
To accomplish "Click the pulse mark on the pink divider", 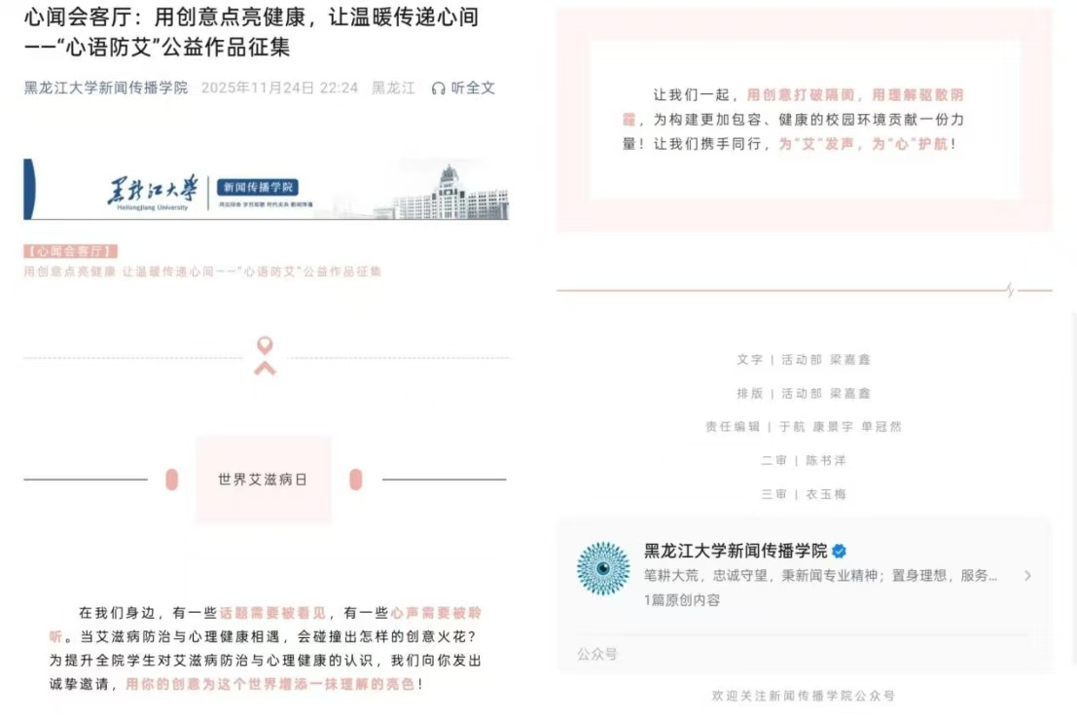I will point(1010,290).
